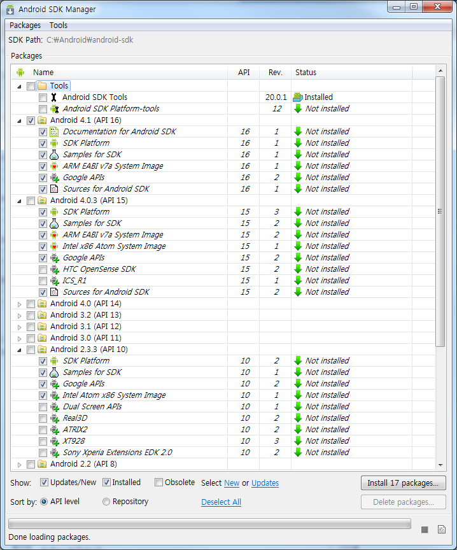
Task: Click the ICS_R1 add-on icon
Action: (54, 281)
